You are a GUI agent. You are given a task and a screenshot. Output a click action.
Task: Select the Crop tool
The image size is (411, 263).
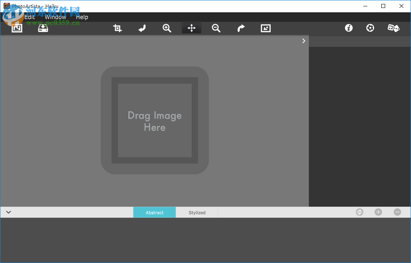tap(118, 28)
